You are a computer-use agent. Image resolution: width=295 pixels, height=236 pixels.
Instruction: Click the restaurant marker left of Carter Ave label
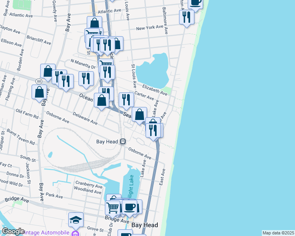point(127,100)
